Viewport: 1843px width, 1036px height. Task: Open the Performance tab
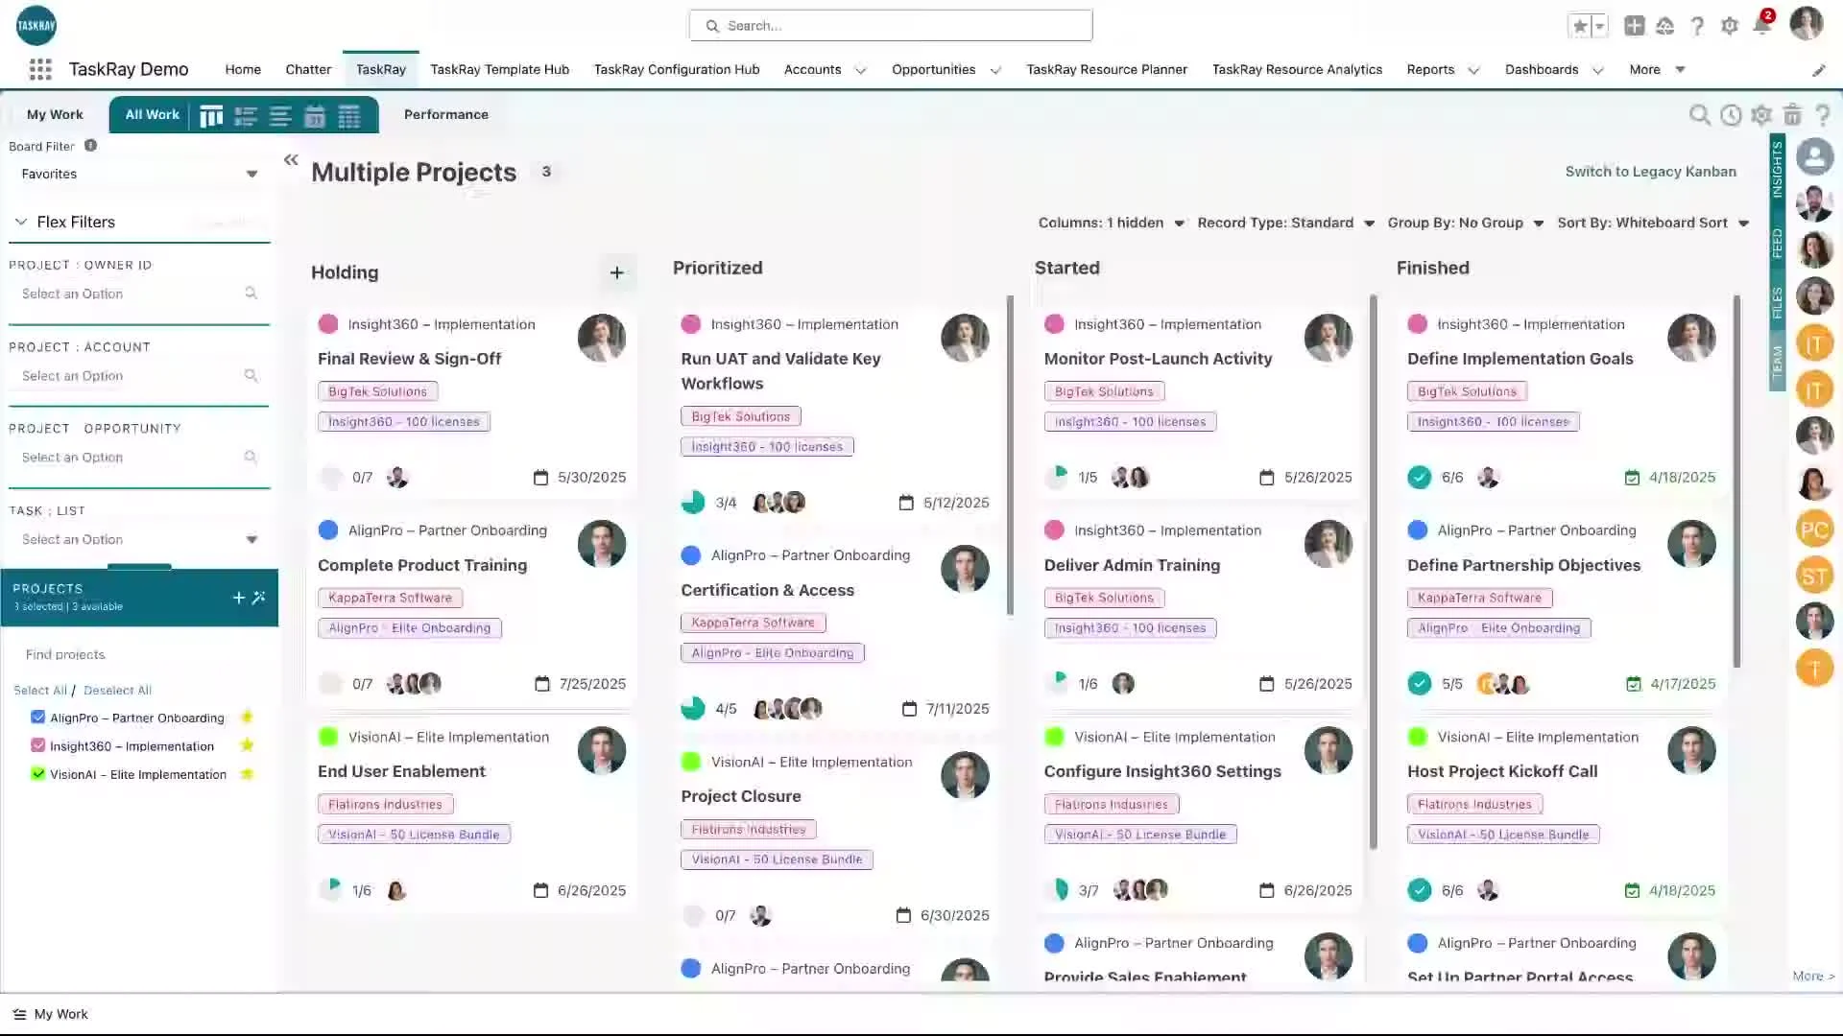[x=445, y=114]
